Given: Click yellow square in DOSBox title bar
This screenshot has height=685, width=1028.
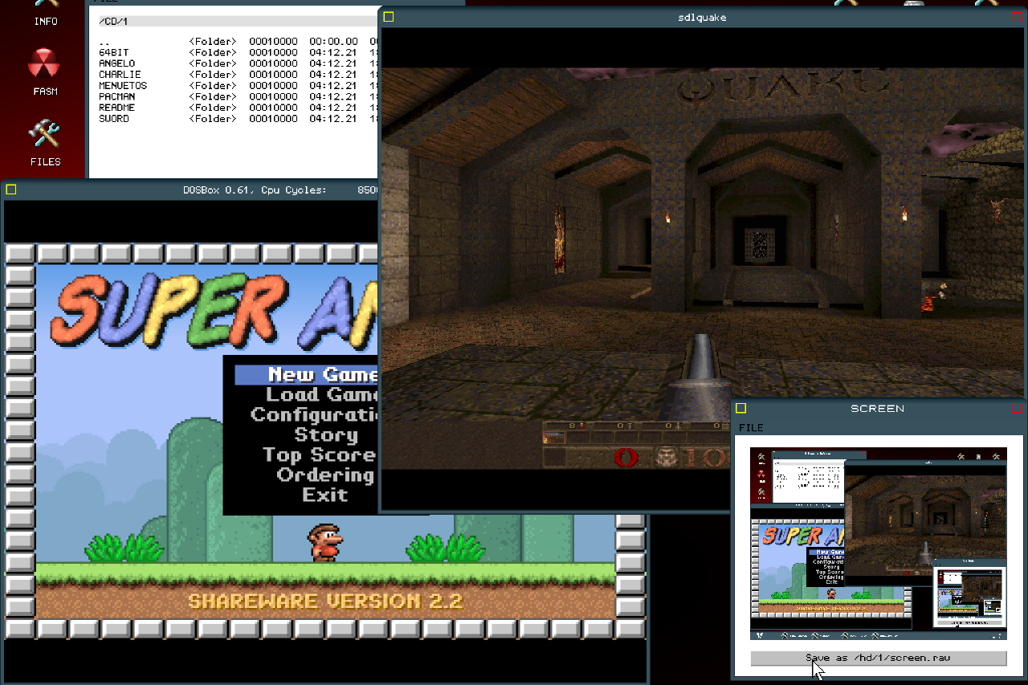Looking at the screenshot, I should [11, 190].
